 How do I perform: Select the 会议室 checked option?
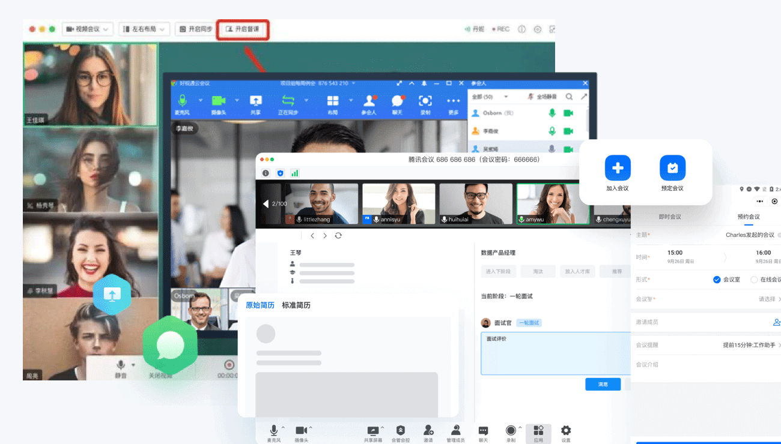tap(717, 280)
